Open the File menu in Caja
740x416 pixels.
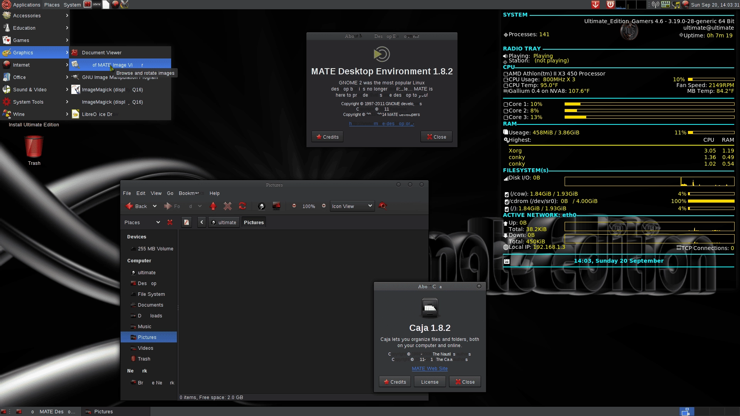click(127, 193)
